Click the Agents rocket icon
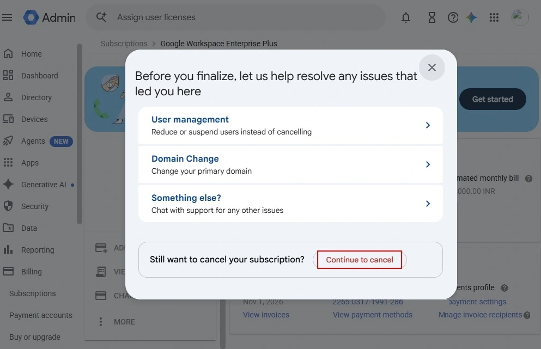Image resolution: width=541 pixels, height=349 pixels. [8, 140]
